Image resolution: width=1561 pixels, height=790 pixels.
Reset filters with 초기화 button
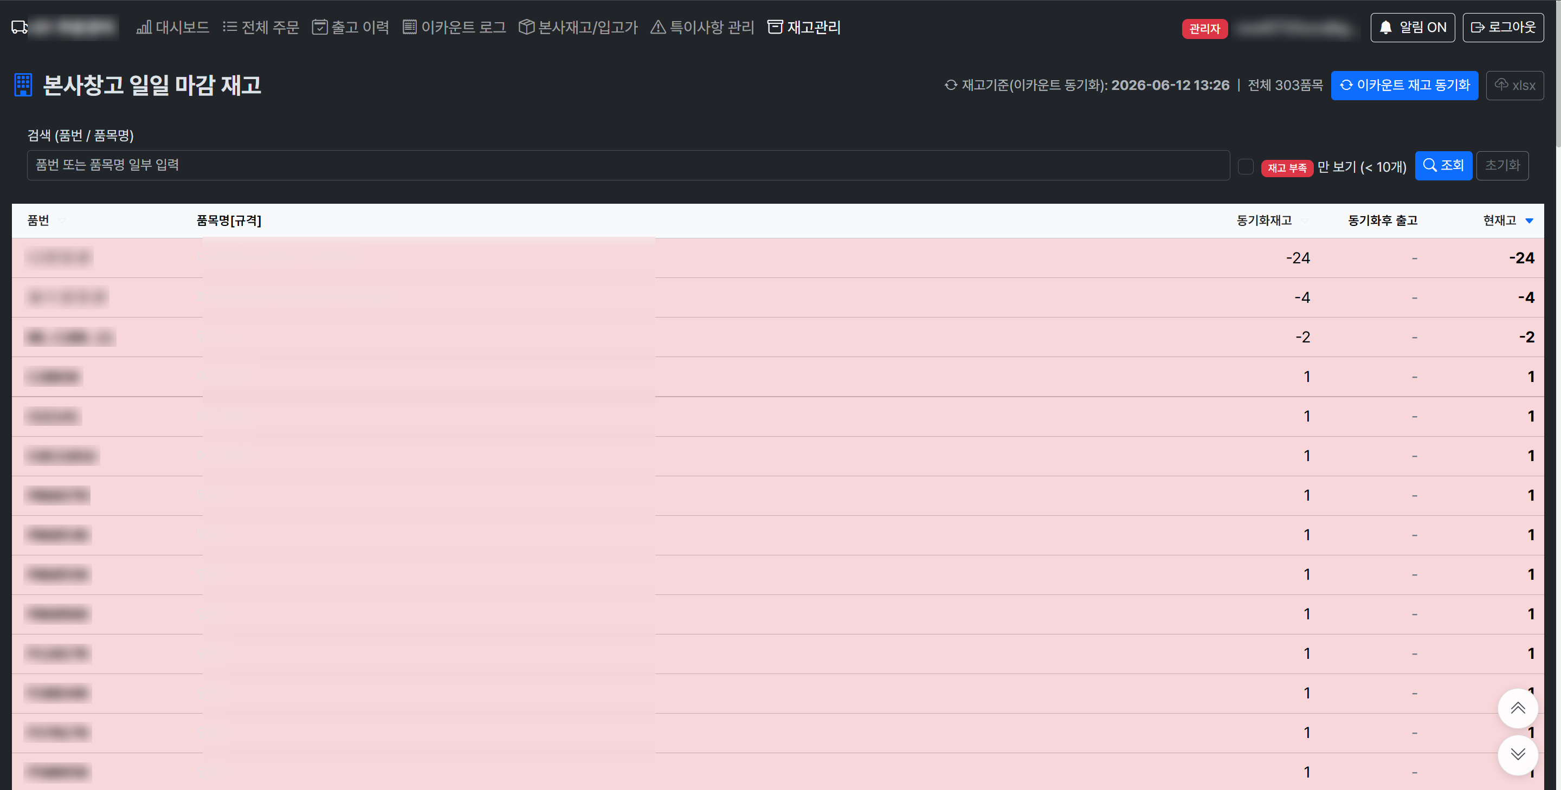pyautogui.click(x=1502, y=165)
